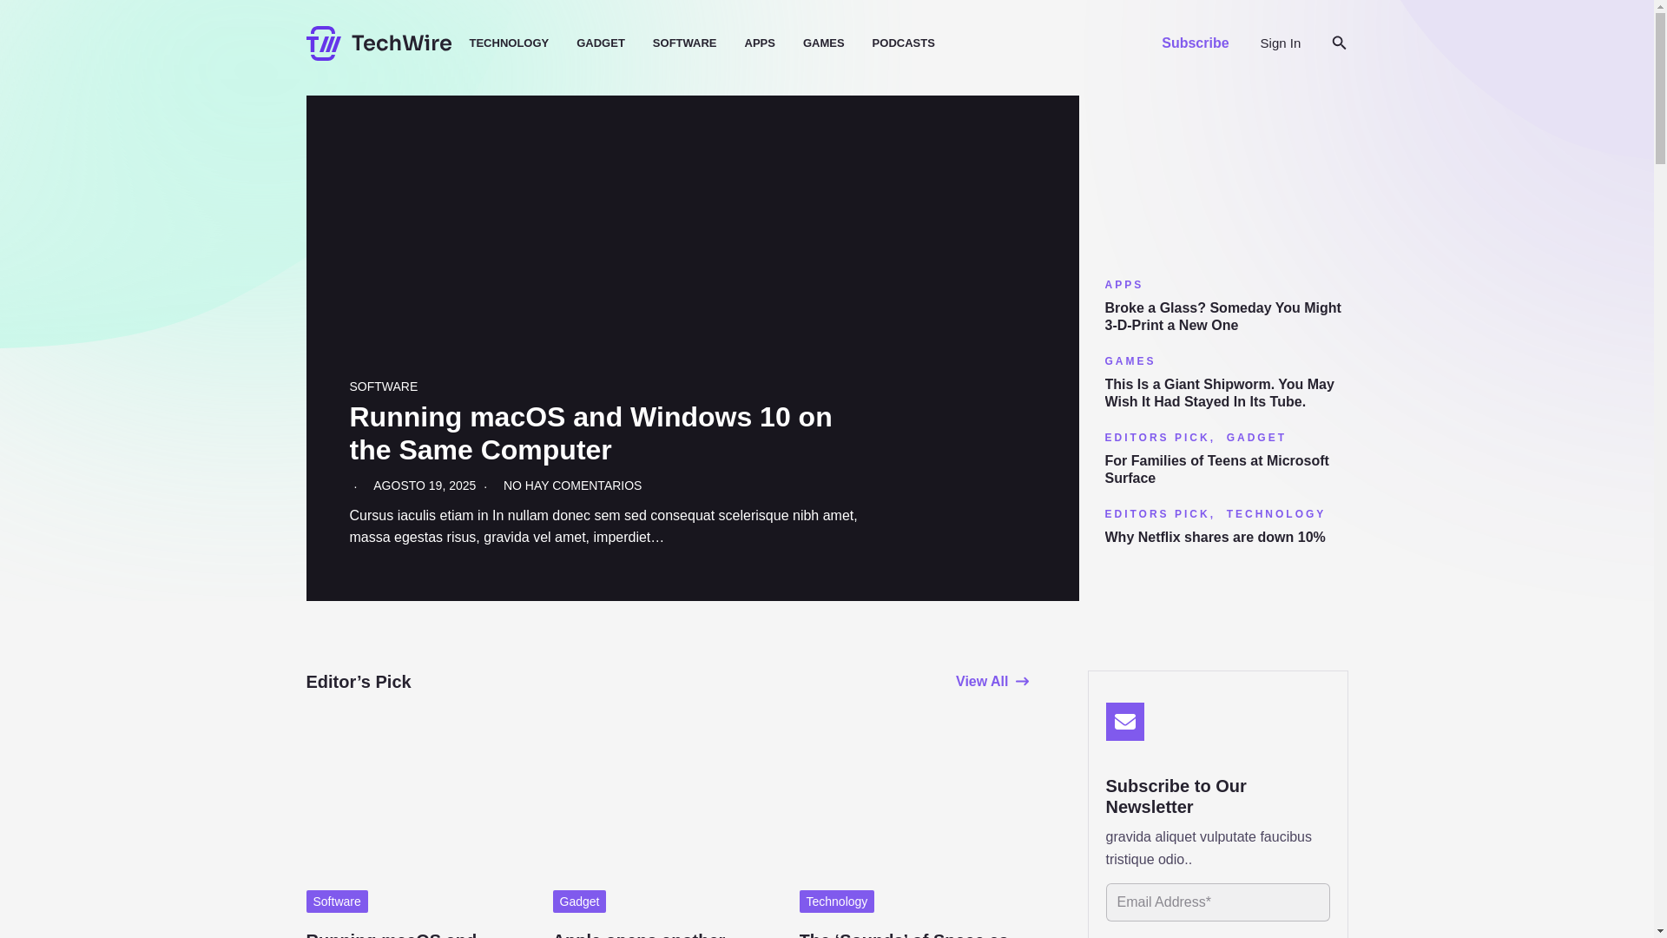Open the Giant Shipworm article
1667x938 pixels.
click(1219, 393)
